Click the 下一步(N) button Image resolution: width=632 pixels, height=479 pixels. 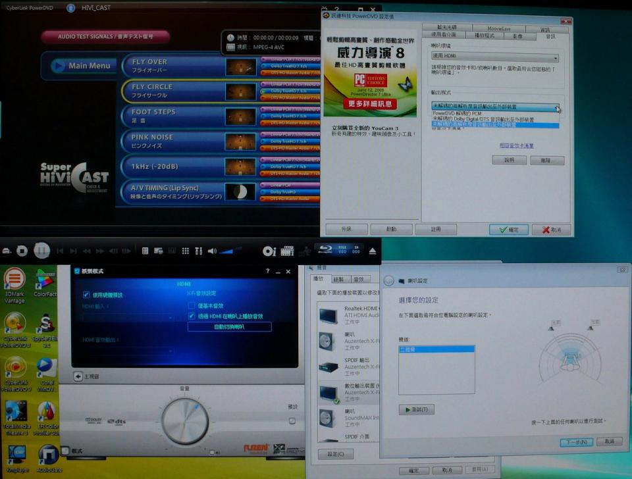pyautogui.click(x=576, y=442)
